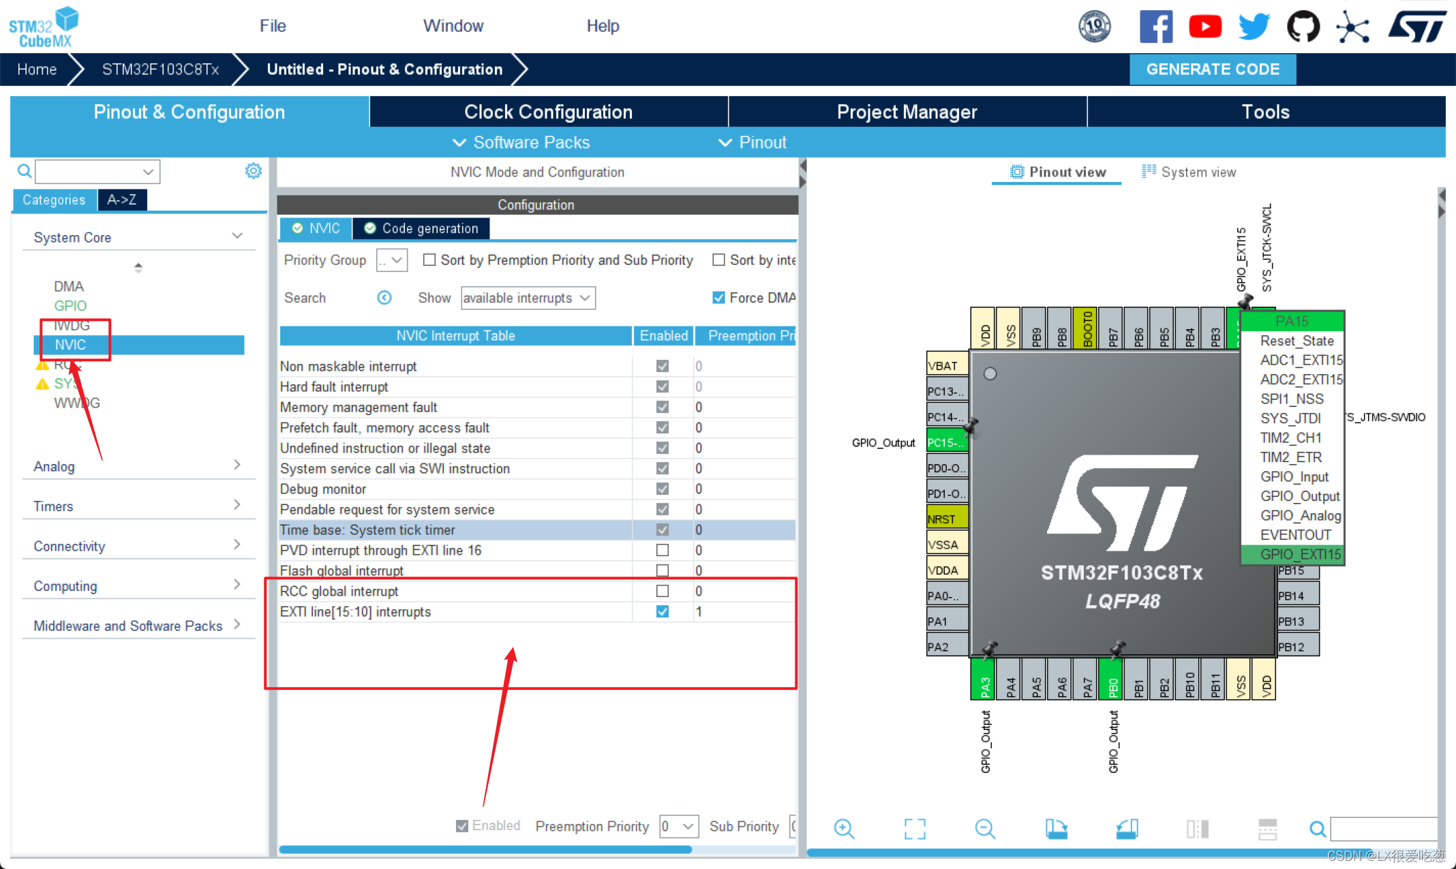Open the Twitter link icon

1254,27
